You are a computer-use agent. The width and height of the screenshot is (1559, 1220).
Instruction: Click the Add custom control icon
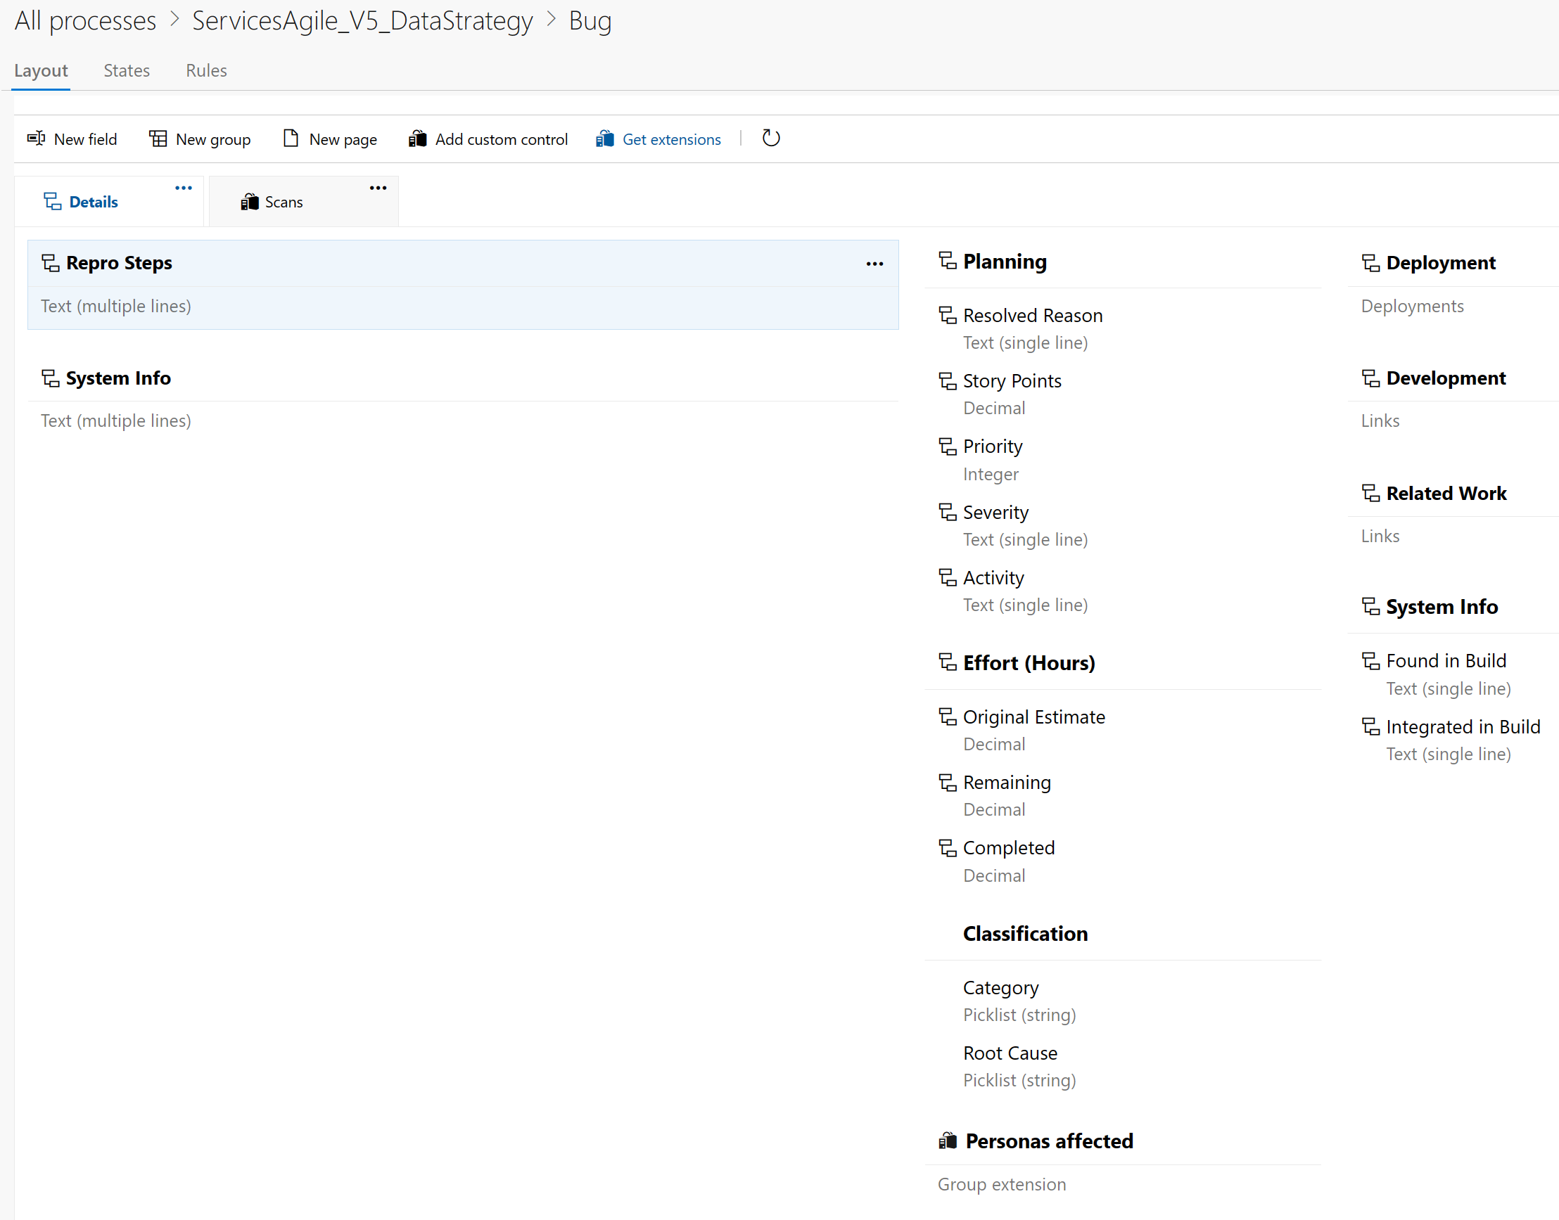tap(417, 139)
